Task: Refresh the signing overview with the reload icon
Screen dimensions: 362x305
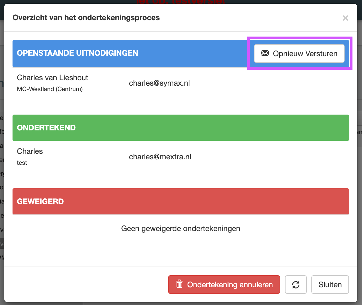Action: click(296, 285)
